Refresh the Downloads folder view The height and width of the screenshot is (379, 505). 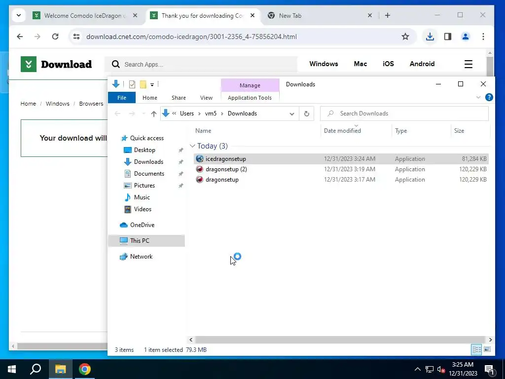[x=307, y=114]
